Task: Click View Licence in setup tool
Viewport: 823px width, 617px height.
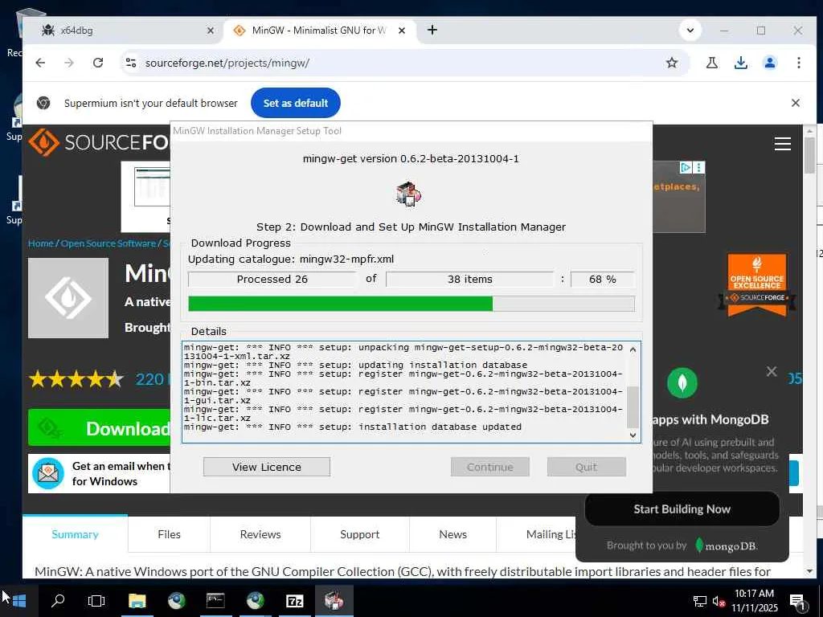Action: (x=267, y=467)
